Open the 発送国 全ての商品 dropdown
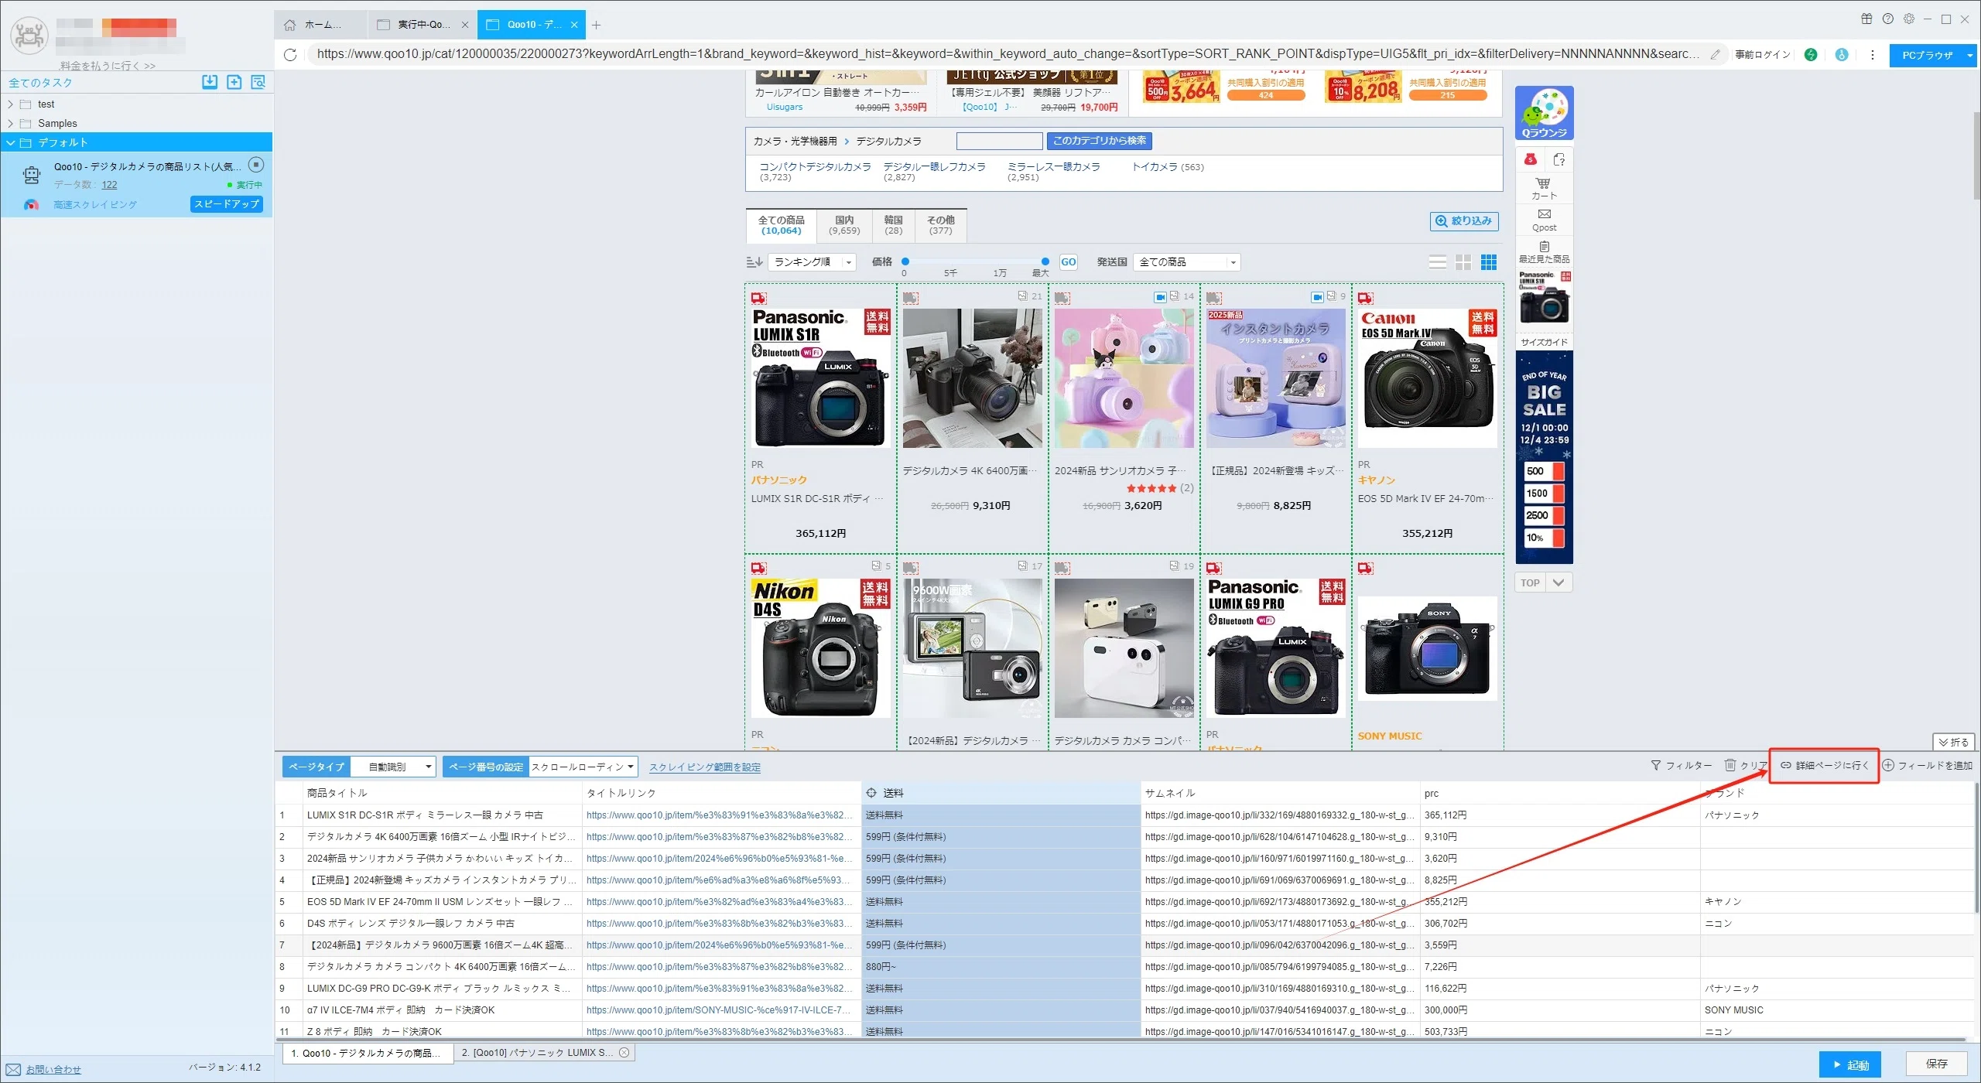The width and height of the screenshot is (1981, 1083). coord(1186,262)
